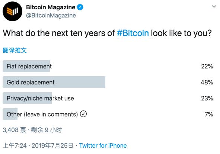The height and width of the screenshot is (154, 220).
Task: Click the #Bitcoin hashtag
Action: coord(133,33)
